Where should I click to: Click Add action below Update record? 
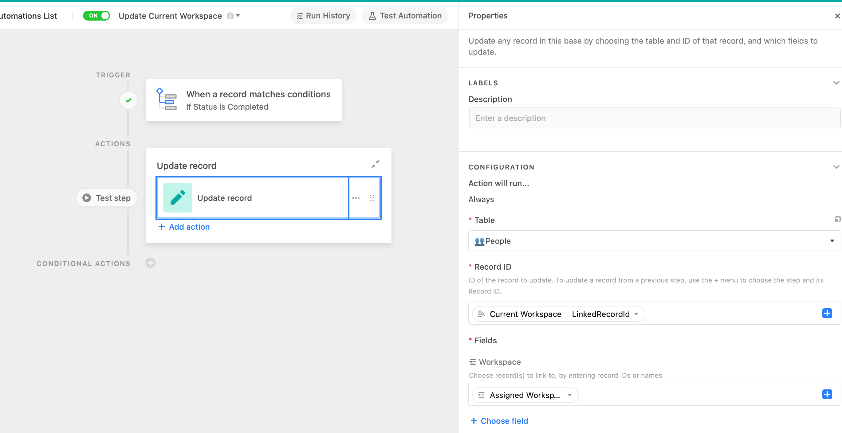point(184,227)
